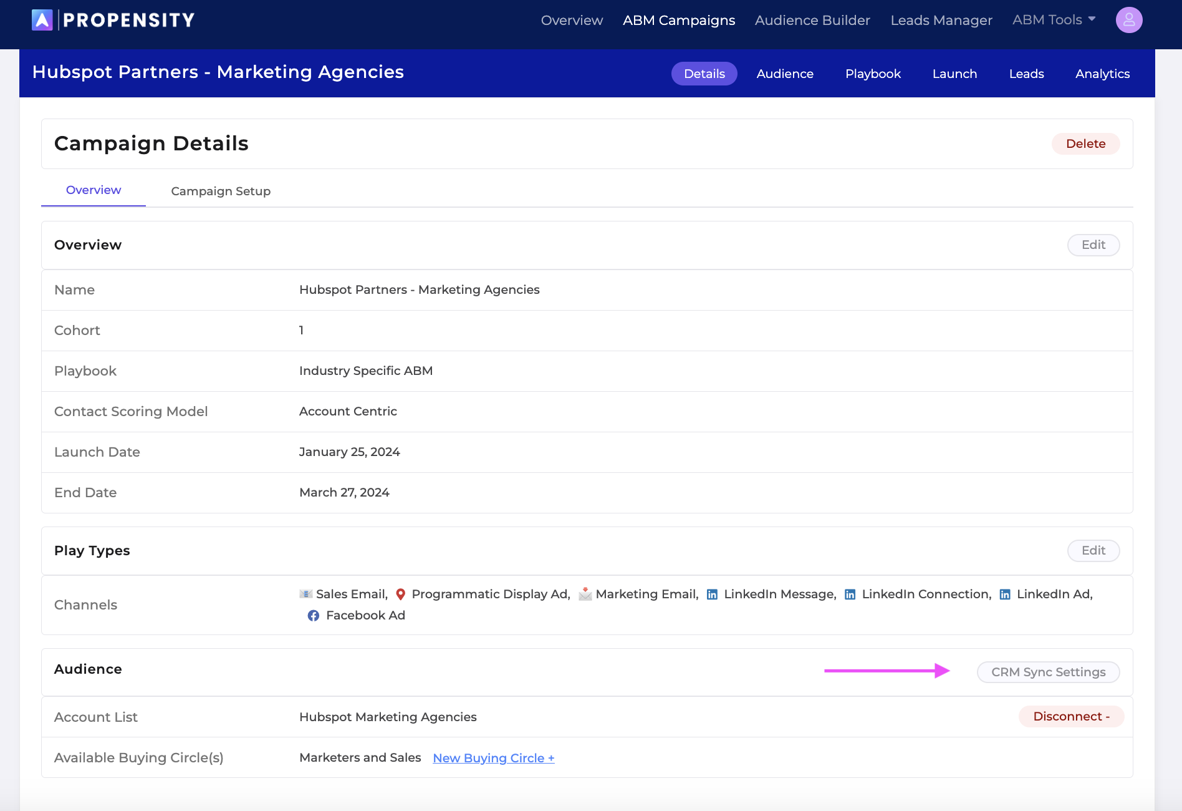Add a New Buying Circle
The height and width of the screenshot is (811, 1182).
493,757
